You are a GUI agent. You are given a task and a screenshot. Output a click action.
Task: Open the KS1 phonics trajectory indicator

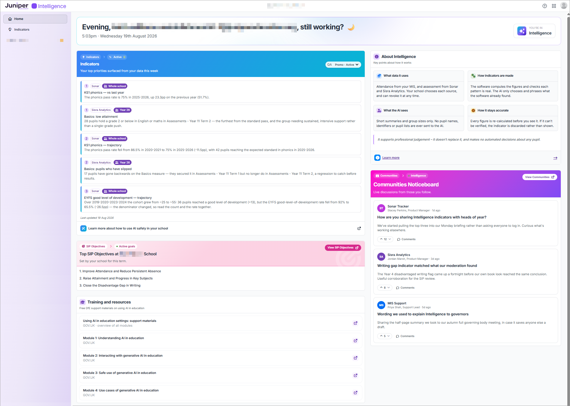click(x=221, y=144)
